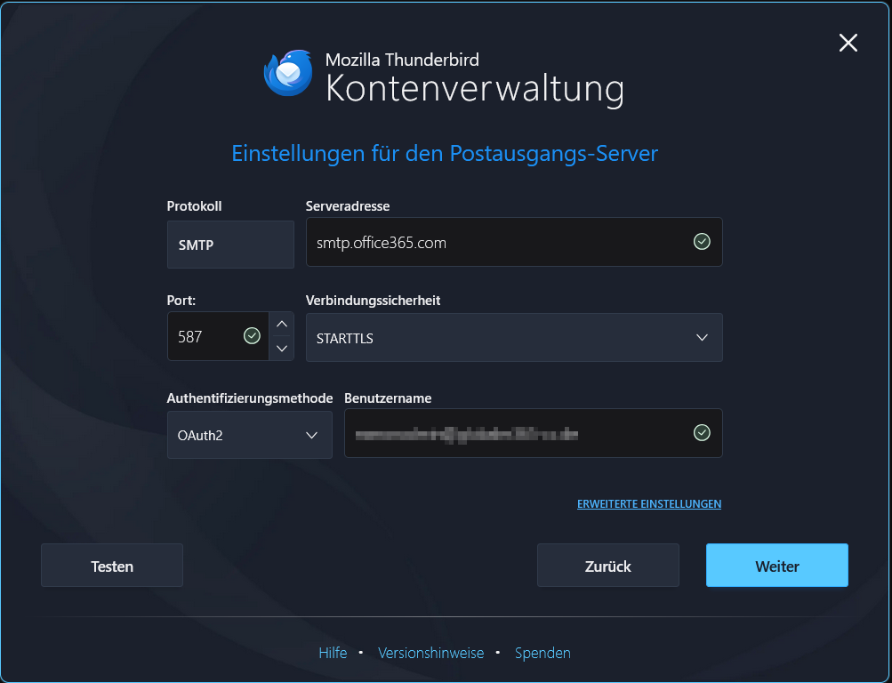The width and height of the screenshot is (892, 683).
Task: Focus the Port number field
Action: (x=218, y=336)
